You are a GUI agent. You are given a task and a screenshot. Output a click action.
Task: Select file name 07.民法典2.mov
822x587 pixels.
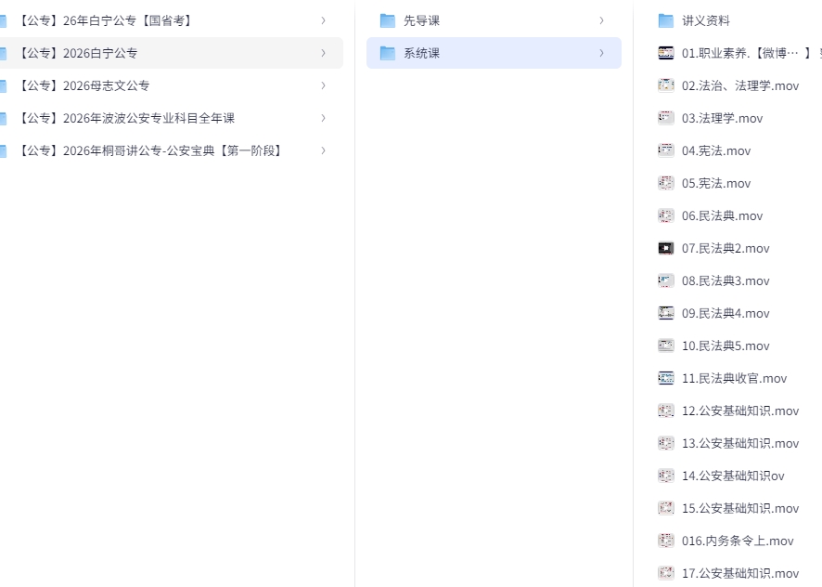click(726, 248)
